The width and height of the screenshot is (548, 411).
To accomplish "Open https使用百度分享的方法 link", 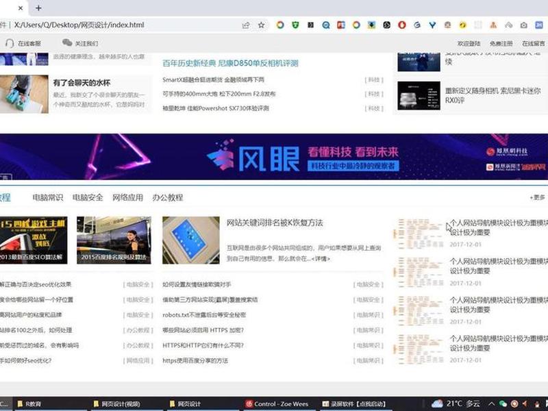I will [x=195, y=360].
